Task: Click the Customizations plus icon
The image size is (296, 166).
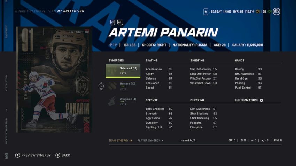Action: coord(262,100)
